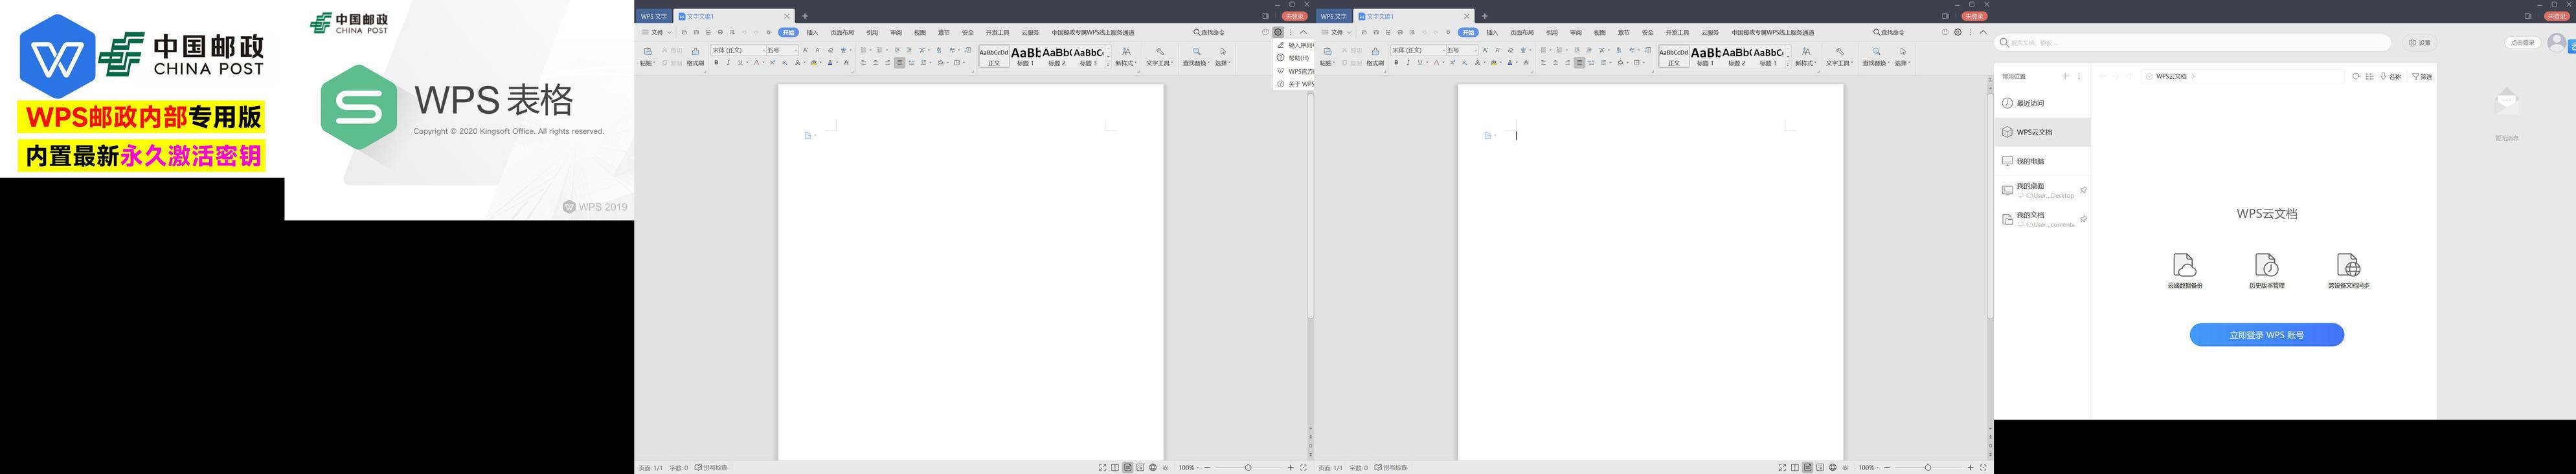
Task: Switch to 审阅 tab in right Writer window
Action: tap(1576, 33)
